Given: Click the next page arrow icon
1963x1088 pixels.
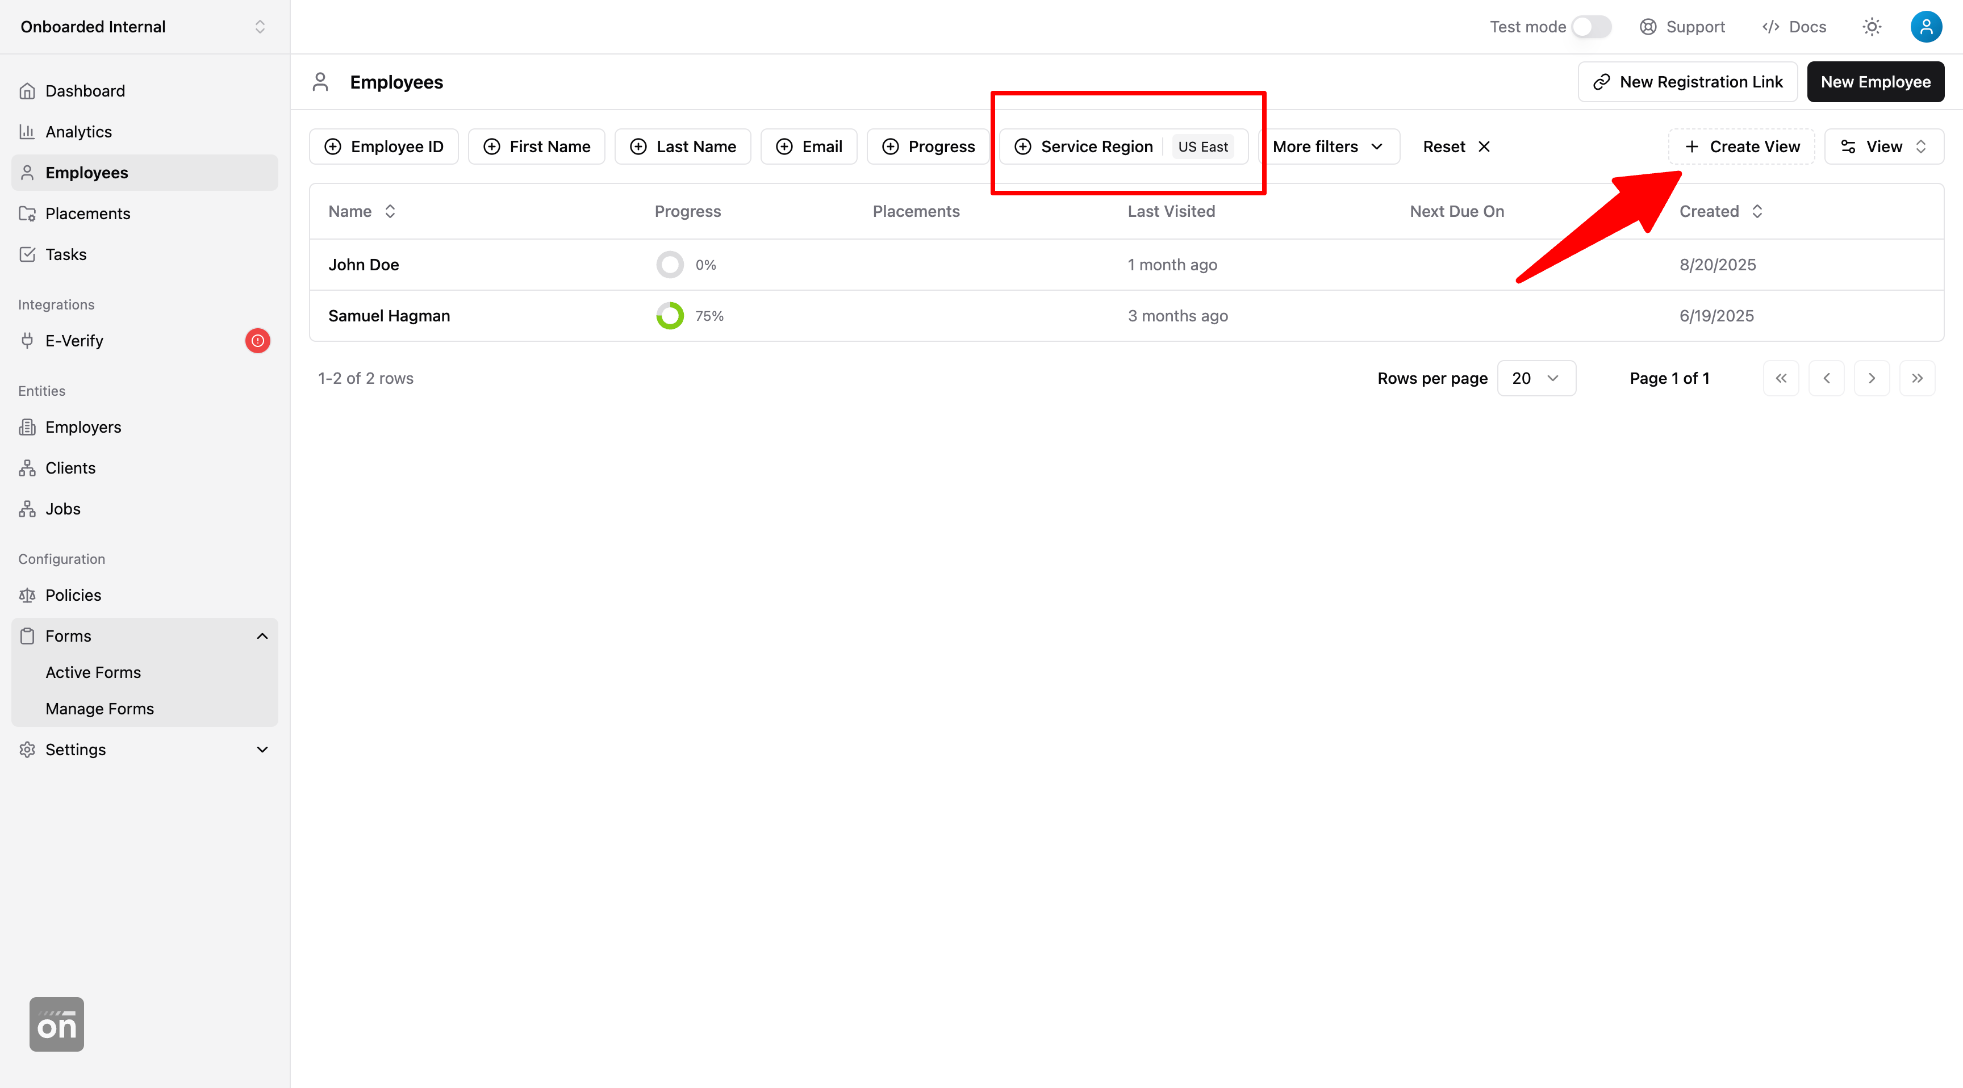Looking at the screenshot, I should tap(1872, 378).
